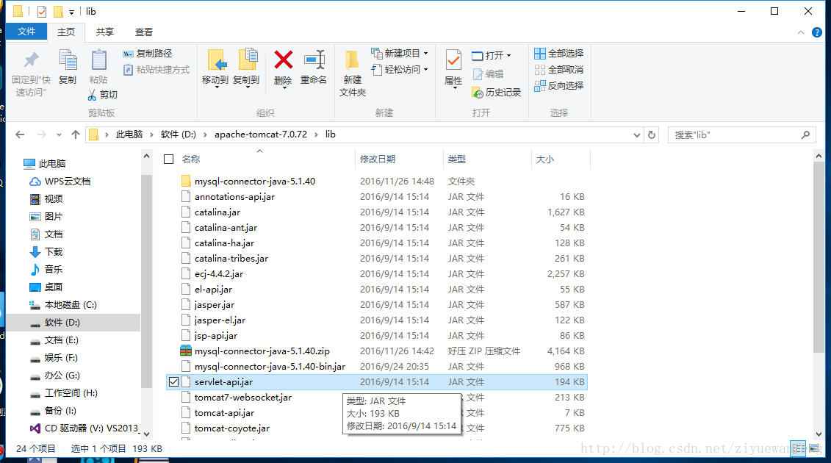Image resolution: width=831 pixels, height=463 pixels.
Task: Open the Help question mark icon
Action: pos(817,32)
